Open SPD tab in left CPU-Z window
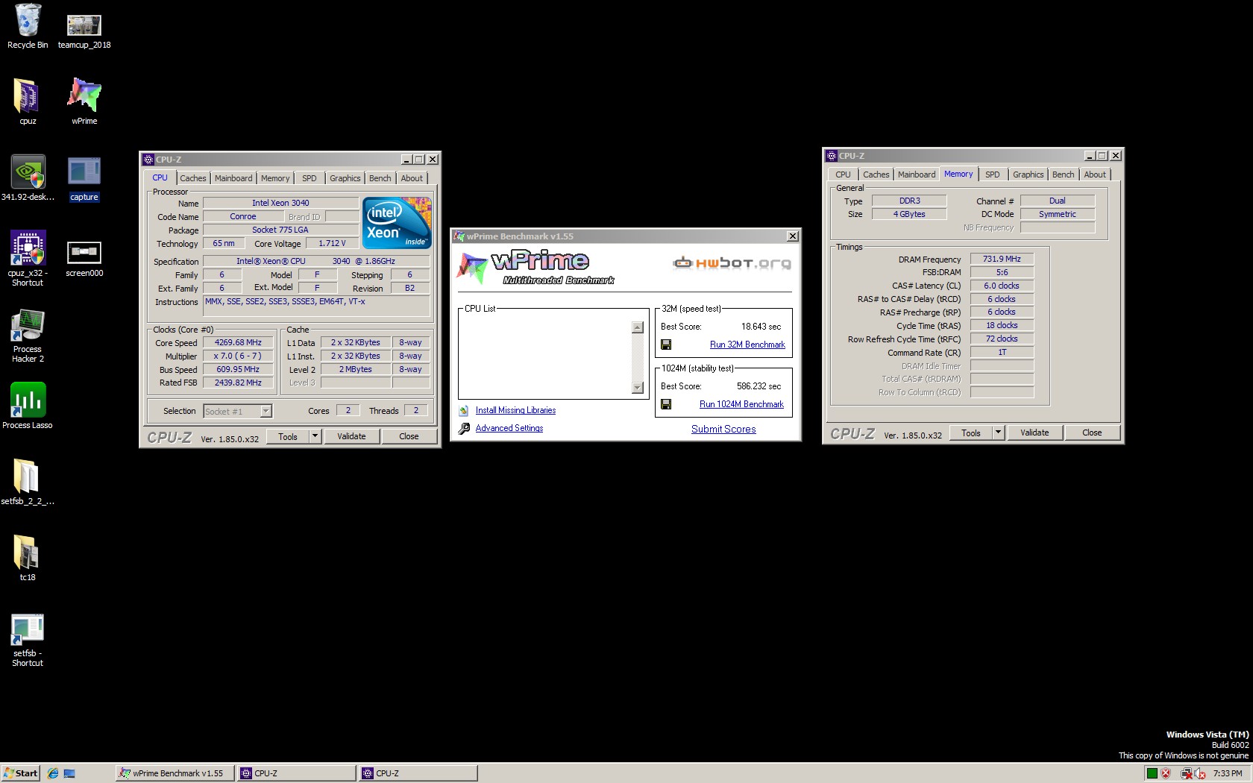The height and width of the screenshot is (783, 1253). click(x=309, y=178)
